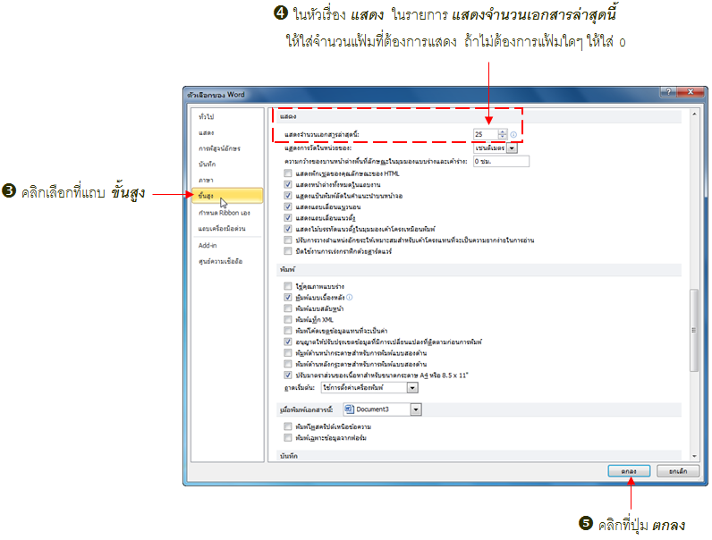Open the เซนติเมตร measurement units dropdown

point(512,148)
